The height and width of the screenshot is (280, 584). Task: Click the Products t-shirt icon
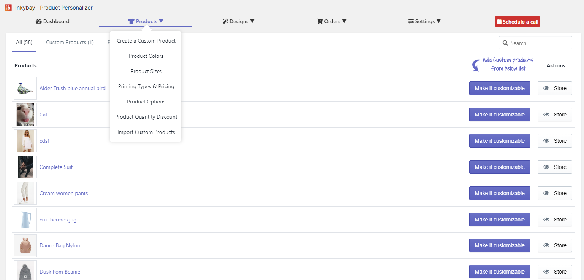coord(131,22)
